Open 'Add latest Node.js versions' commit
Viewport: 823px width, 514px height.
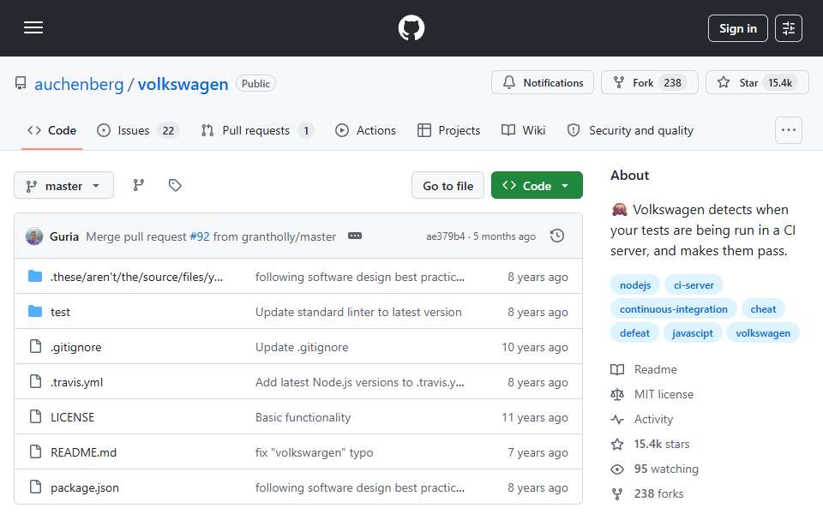click(x=359, y=382)
